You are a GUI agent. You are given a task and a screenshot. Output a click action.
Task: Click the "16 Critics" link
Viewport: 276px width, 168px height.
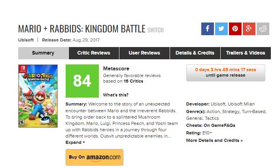click(x=132, y=81)
